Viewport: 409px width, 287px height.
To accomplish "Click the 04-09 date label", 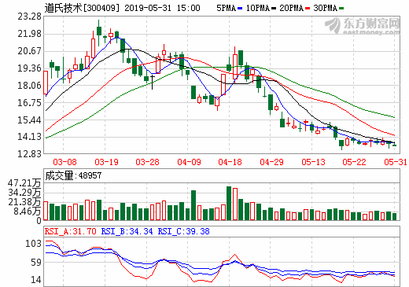I will [x=189, y=162].
